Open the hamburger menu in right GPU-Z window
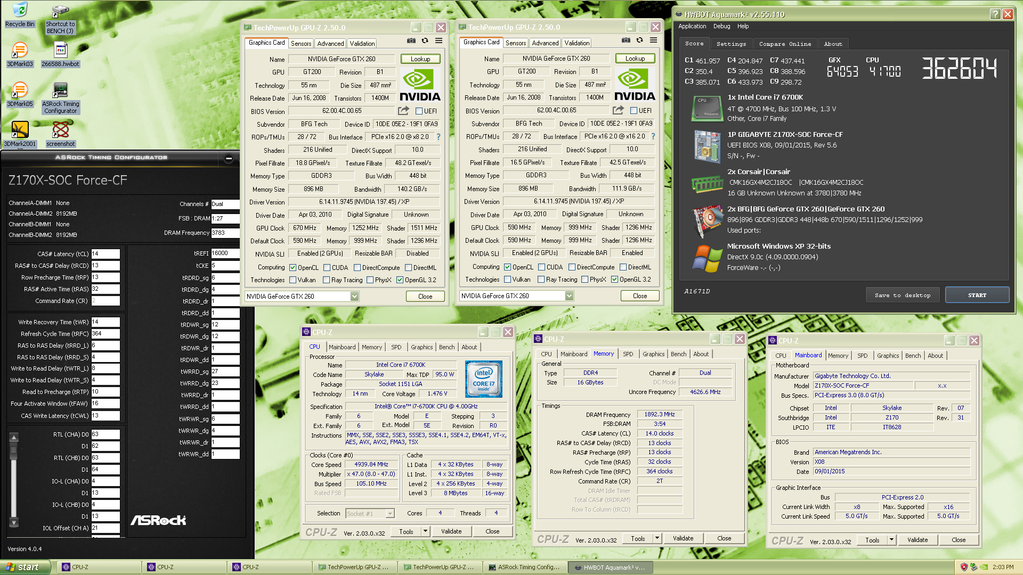 click(x=653, y=40)
